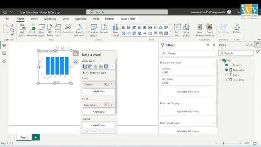Publish the report

(237, 29)
